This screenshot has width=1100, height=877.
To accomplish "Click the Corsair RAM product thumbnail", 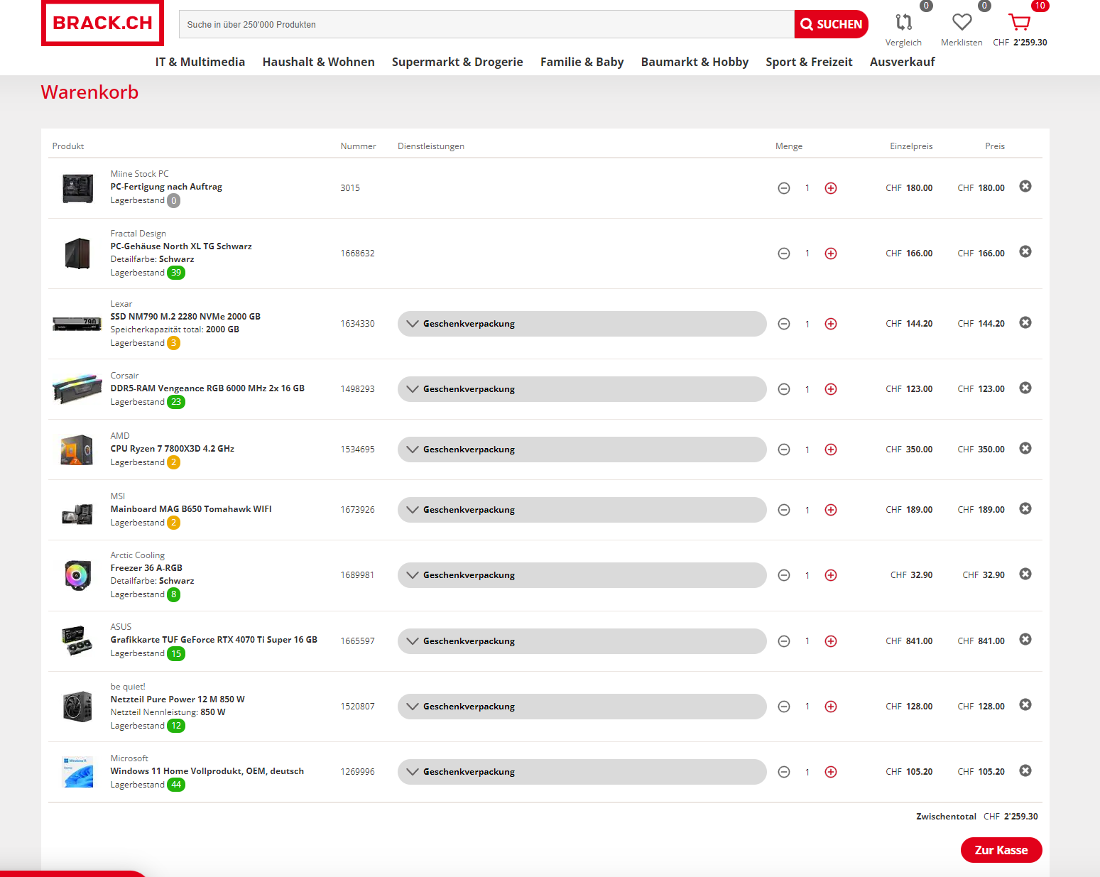I will coord(77,388).
